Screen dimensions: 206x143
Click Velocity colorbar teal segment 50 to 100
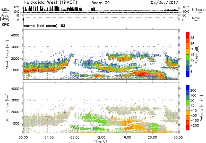pyautogui.click(x=188, y=98)
